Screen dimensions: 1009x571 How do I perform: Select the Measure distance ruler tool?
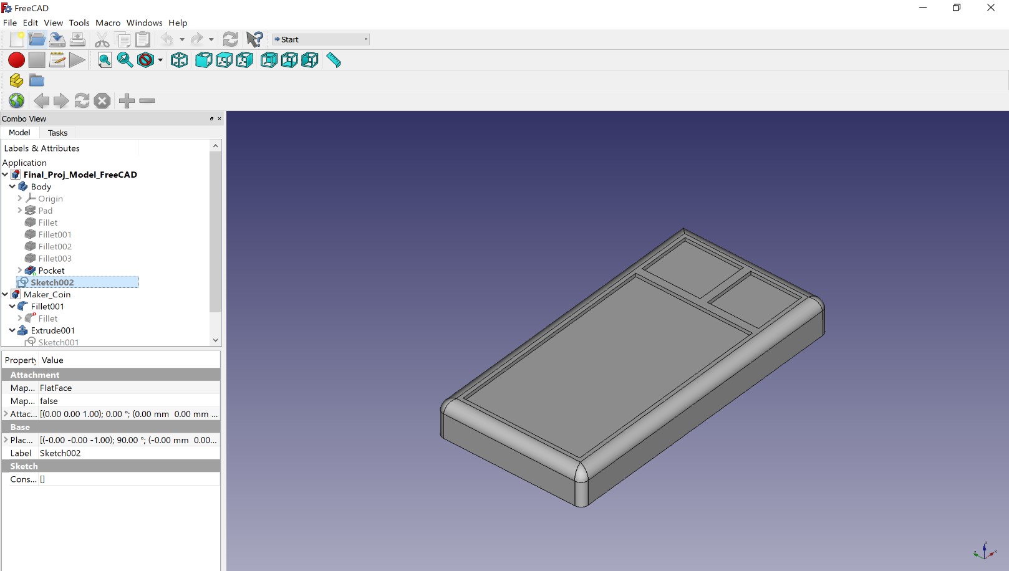(x=334, y=60)
